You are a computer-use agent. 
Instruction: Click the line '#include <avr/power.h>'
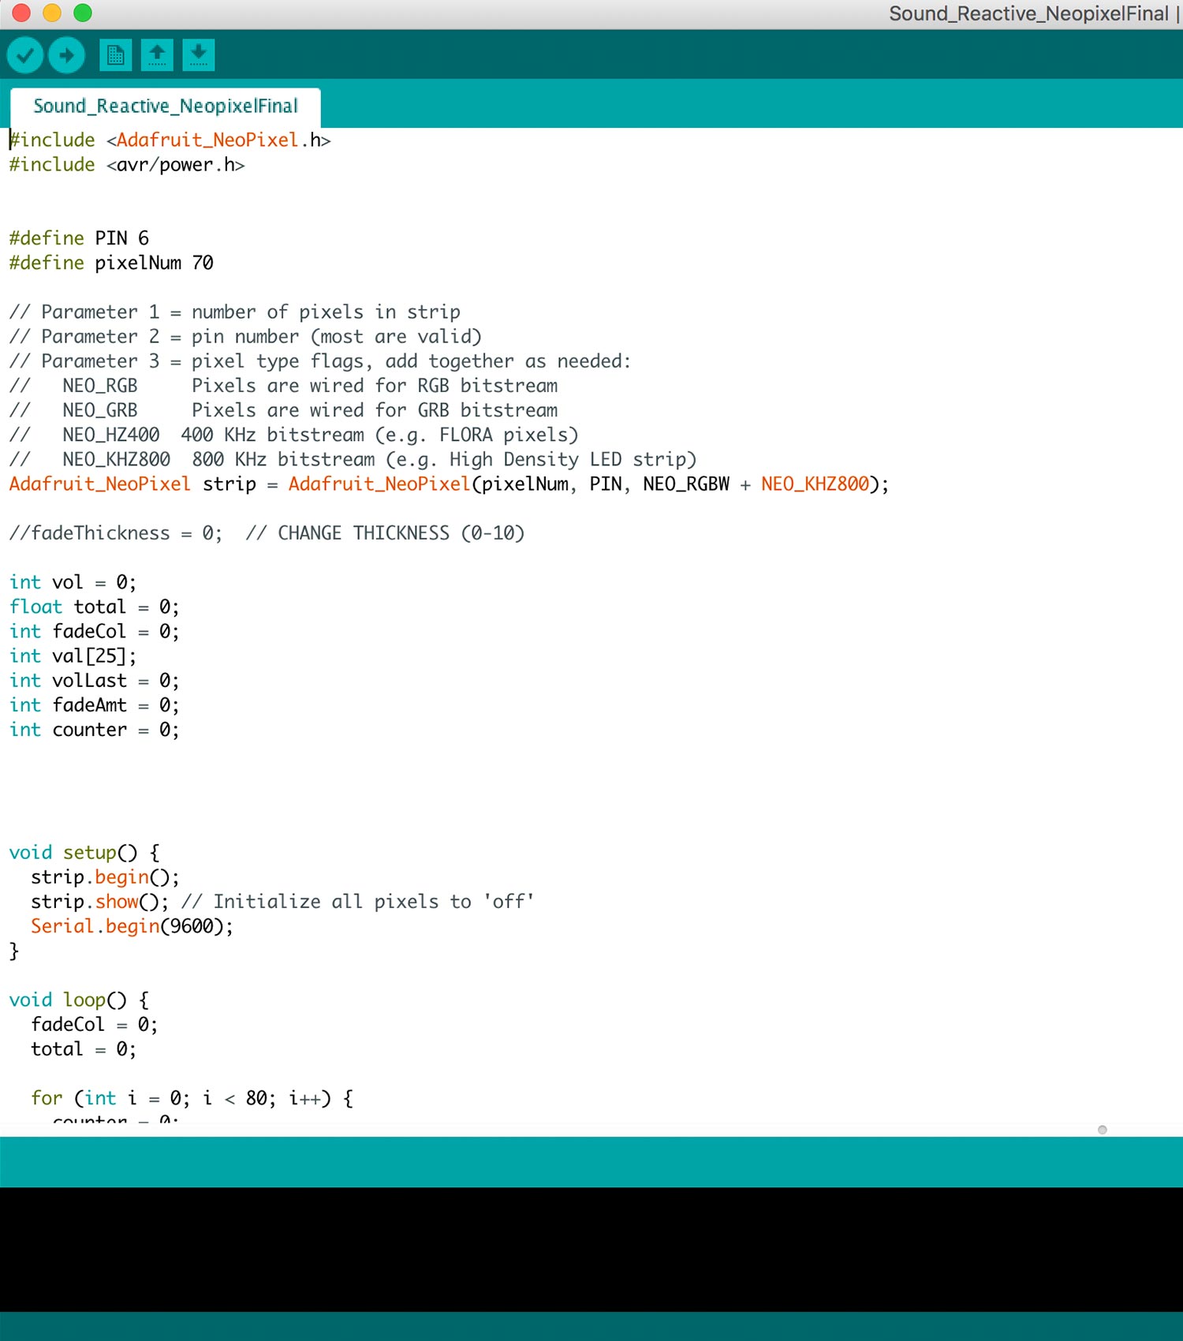(x=127, y=165)
